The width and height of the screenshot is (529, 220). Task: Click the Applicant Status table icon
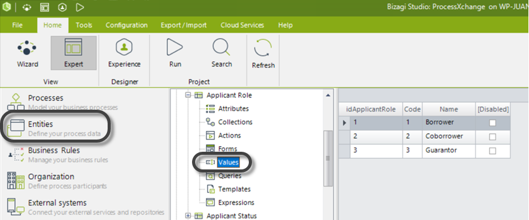click(198, 216)
